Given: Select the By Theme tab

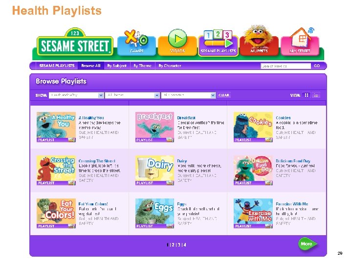Looking at the screenshot, I should 142,66.
